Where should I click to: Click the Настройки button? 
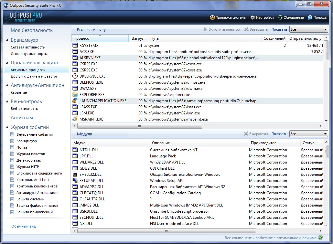(x=262, y=17)
